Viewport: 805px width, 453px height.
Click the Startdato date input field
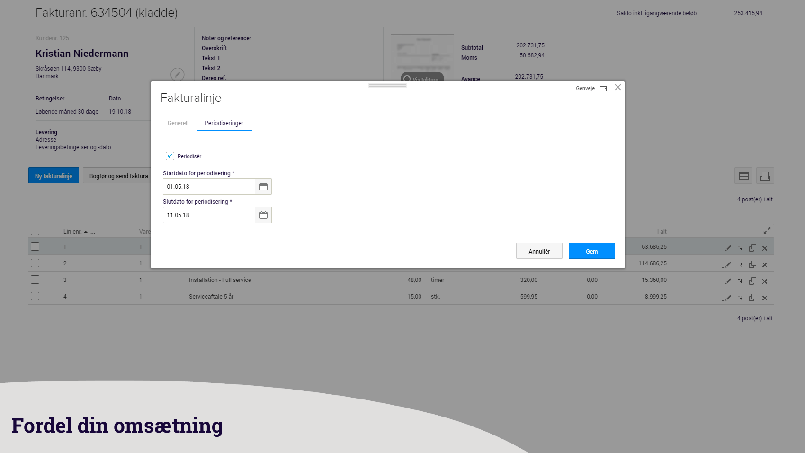point(209,187)
